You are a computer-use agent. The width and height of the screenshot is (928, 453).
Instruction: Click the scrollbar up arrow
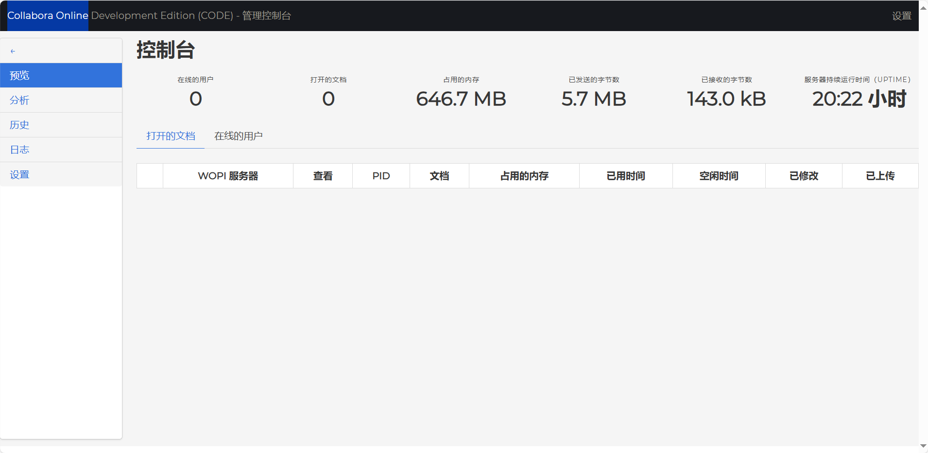pos(923,7)
